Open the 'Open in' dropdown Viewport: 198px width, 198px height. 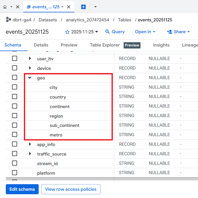(x=145, y=32)
